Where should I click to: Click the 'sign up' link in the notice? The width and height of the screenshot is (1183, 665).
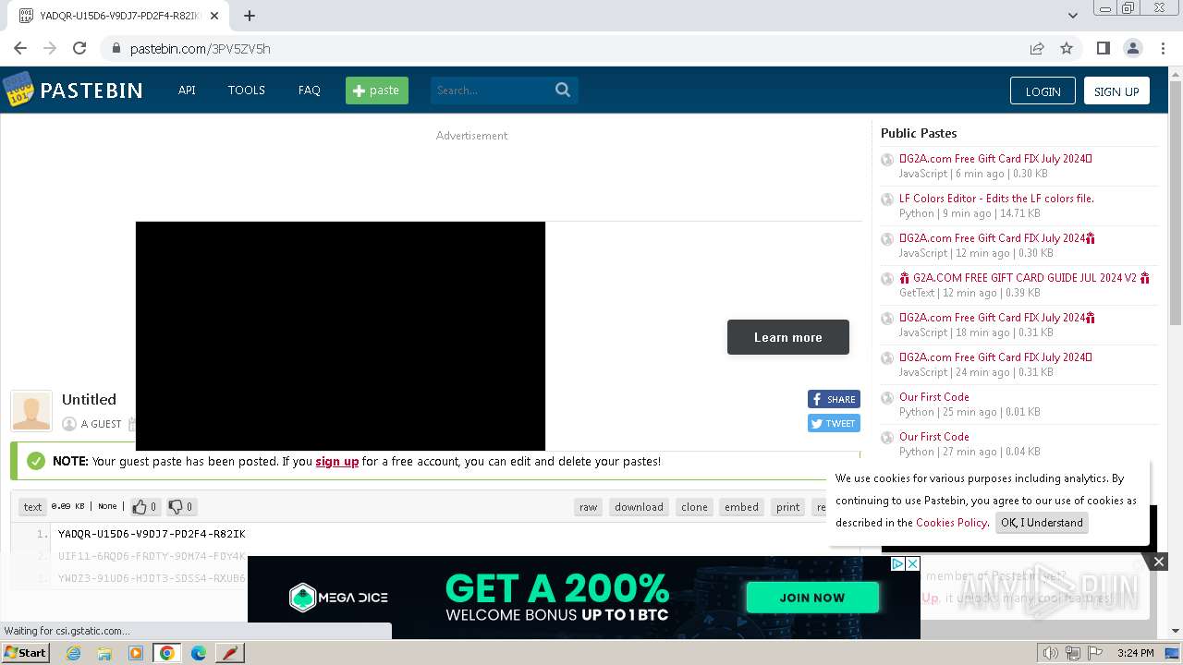click(337, 461)
